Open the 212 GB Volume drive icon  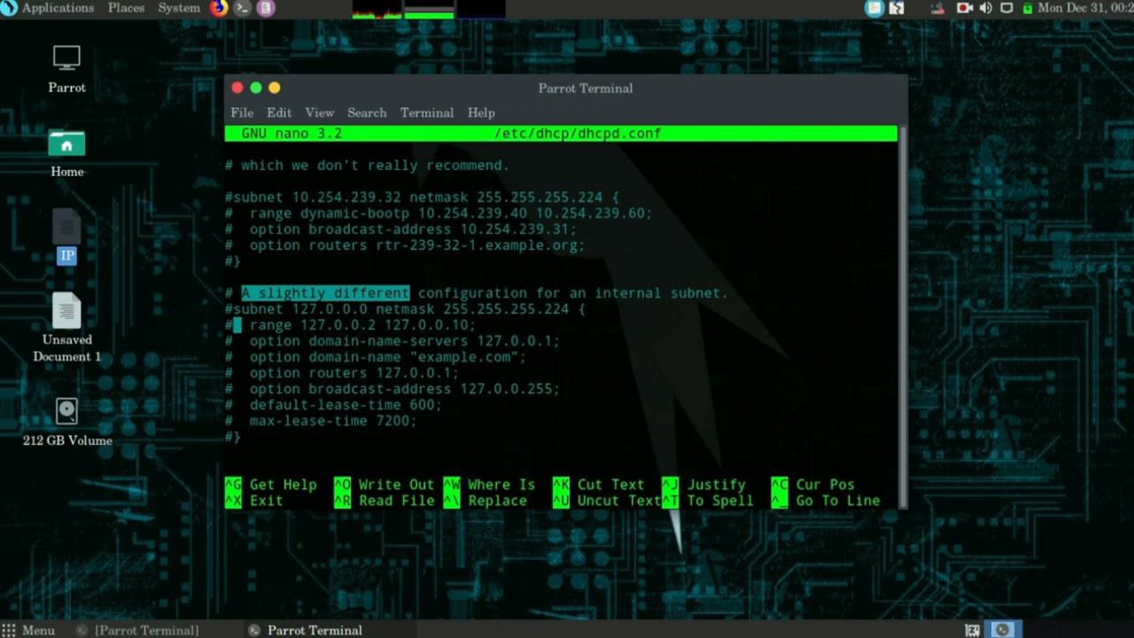tap(66, 421)
